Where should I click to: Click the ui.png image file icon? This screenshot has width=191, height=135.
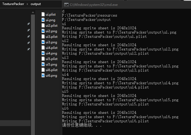(43, 20)
